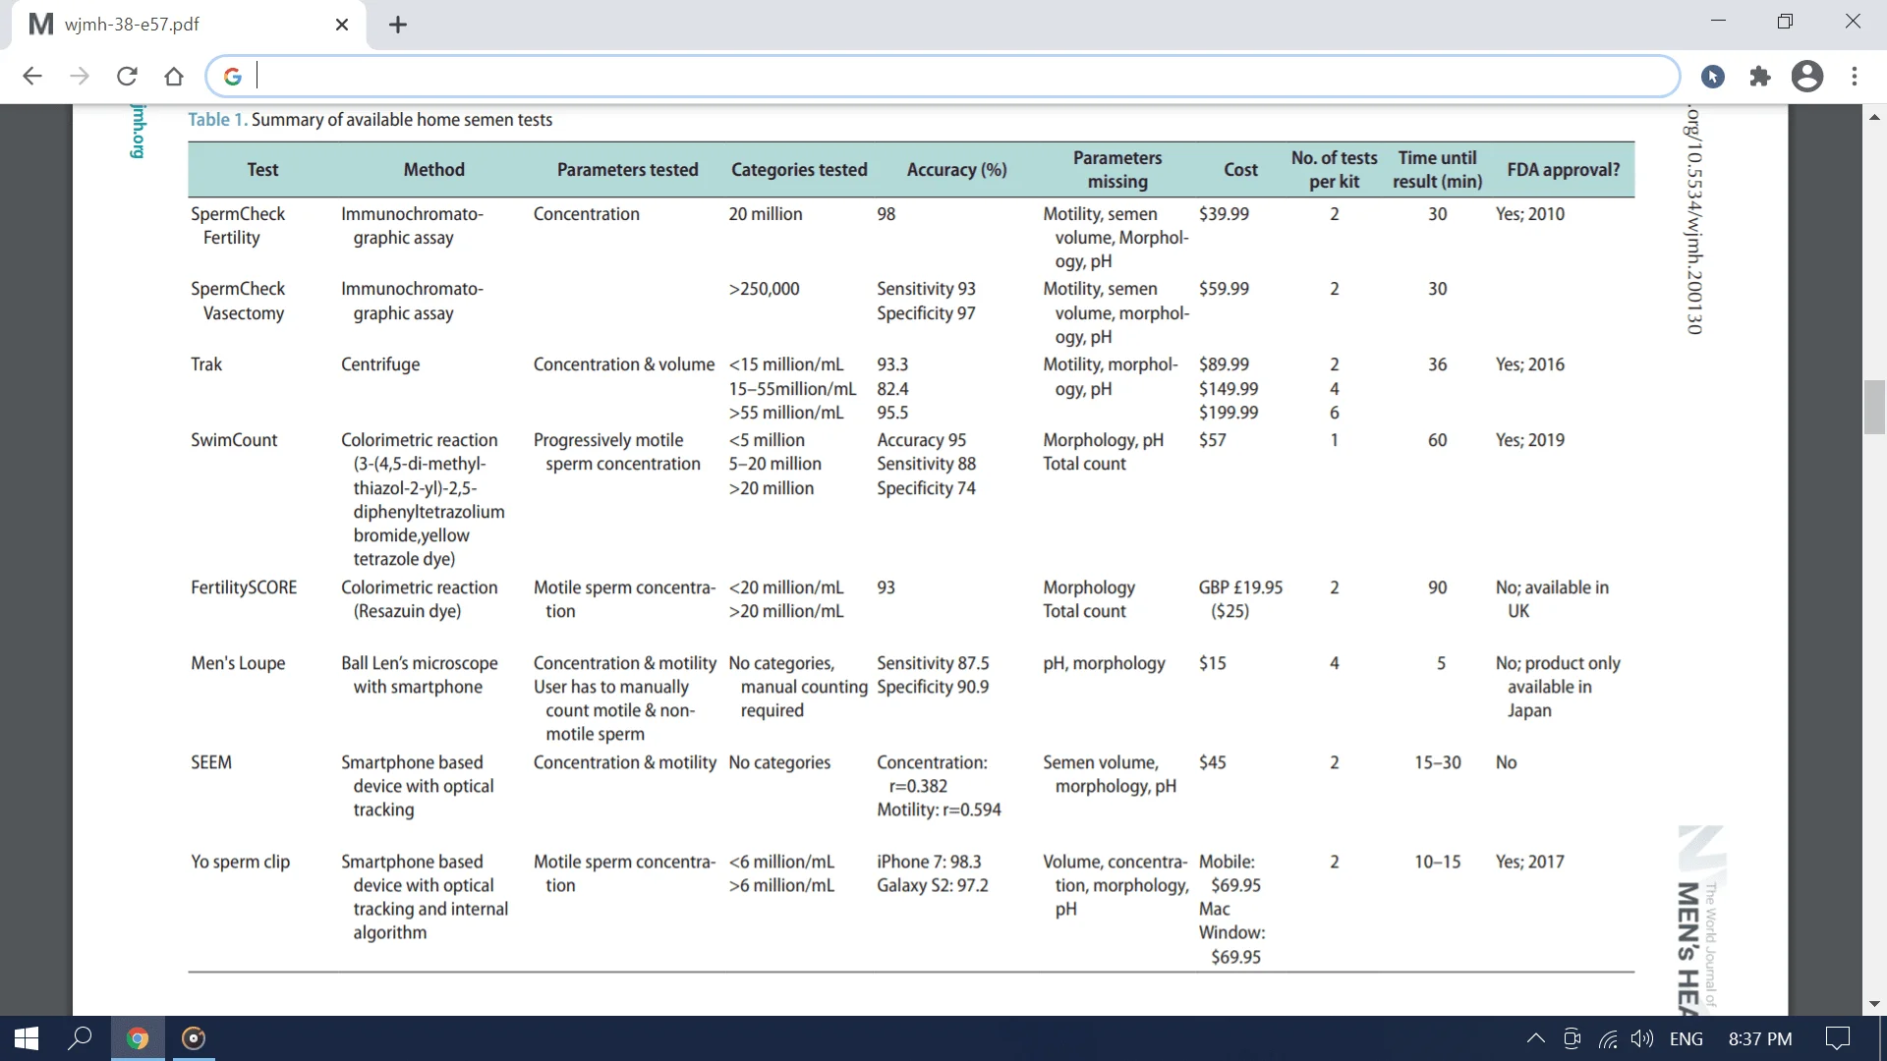
Task: Click the 'Categories tested' column header
Action: (x=799, y=170)
